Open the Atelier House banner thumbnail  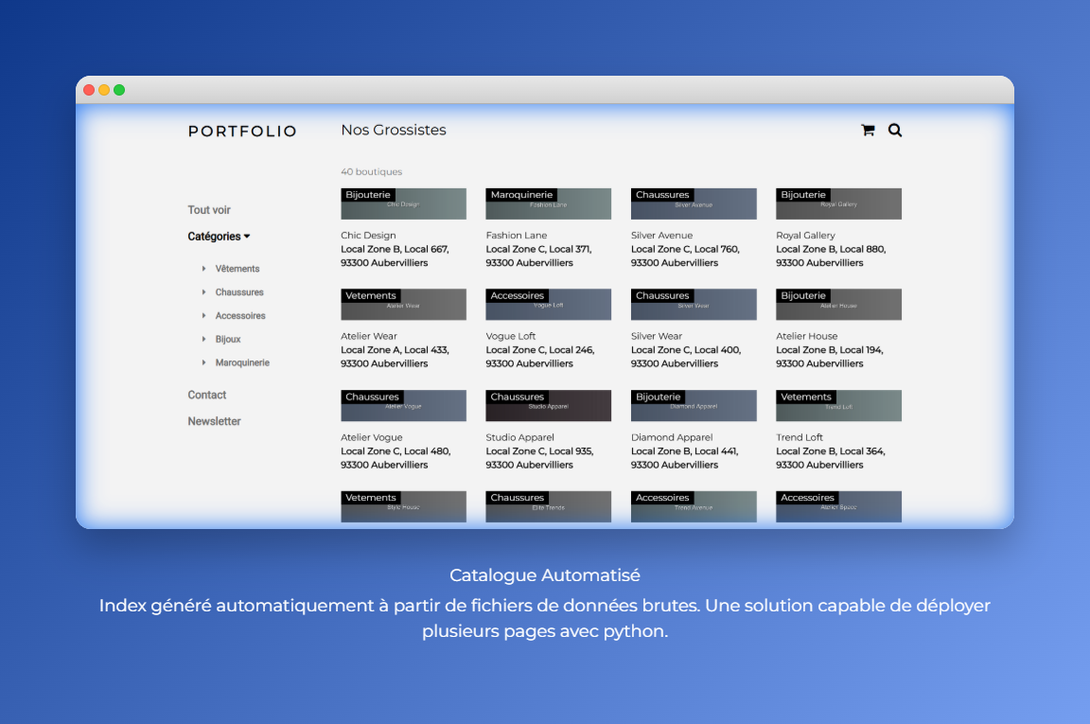pyautogui.click(x=838, y=305)
